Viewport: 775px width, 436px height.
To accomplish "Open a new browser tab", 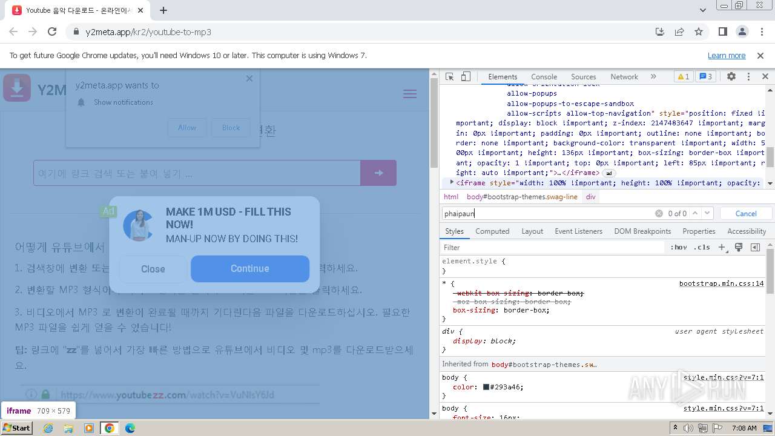I will click(x=163, y=10).
